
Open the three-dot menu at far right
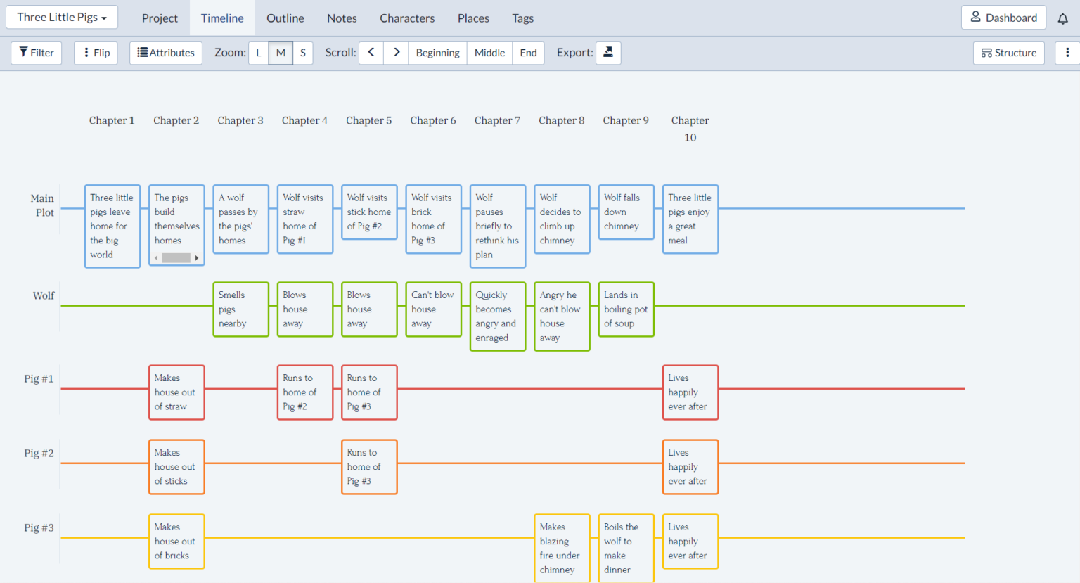1067,53
